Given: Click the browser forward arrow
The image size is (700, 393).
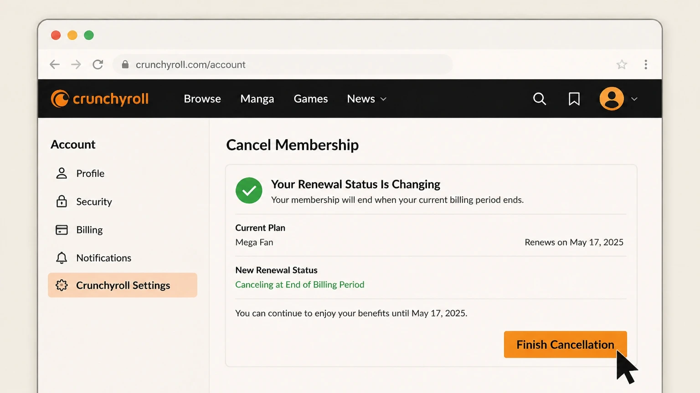Looking at the screenshot, I should [x=76, y=65].
